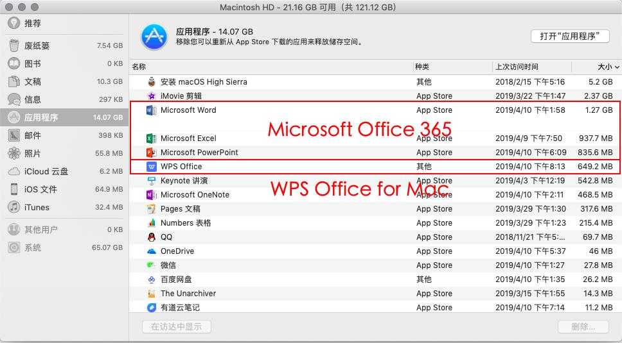Click the 2018/11/21 access date of QQ
Screen dimensions: 622x343
[530, 237]
